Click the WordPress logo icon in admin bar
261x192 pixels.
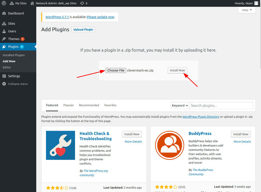pos(4,3)
